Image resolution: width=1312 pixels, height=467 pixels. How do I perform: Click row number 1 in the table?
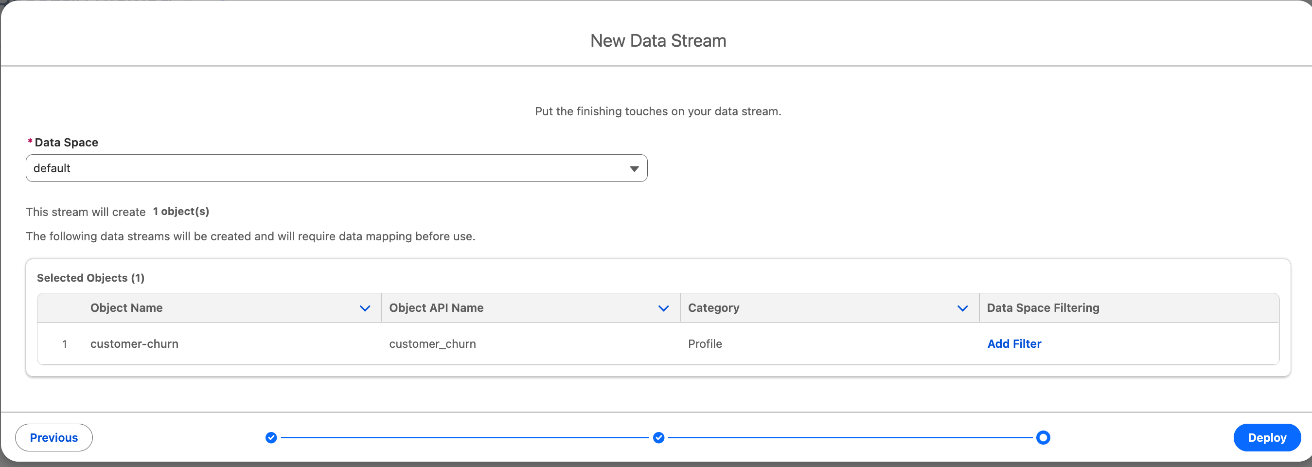pyautogui.click(x=65, y=344)
